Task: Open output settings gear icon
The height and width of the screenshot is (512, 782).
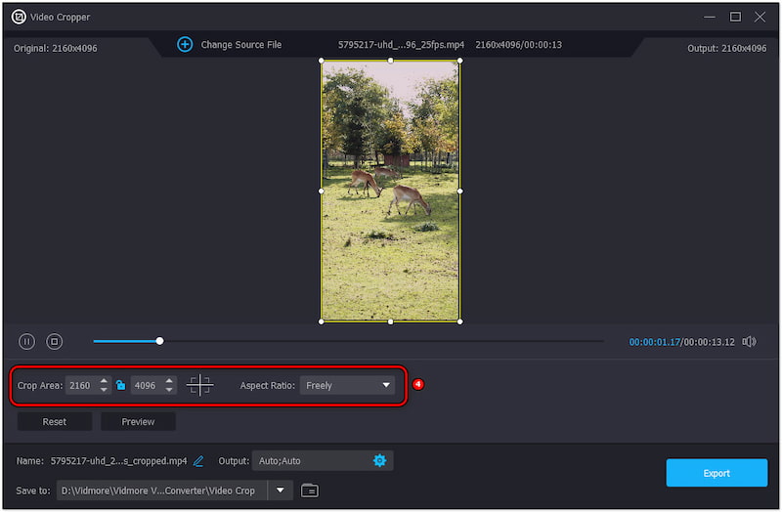Action: tap(379, 460)
